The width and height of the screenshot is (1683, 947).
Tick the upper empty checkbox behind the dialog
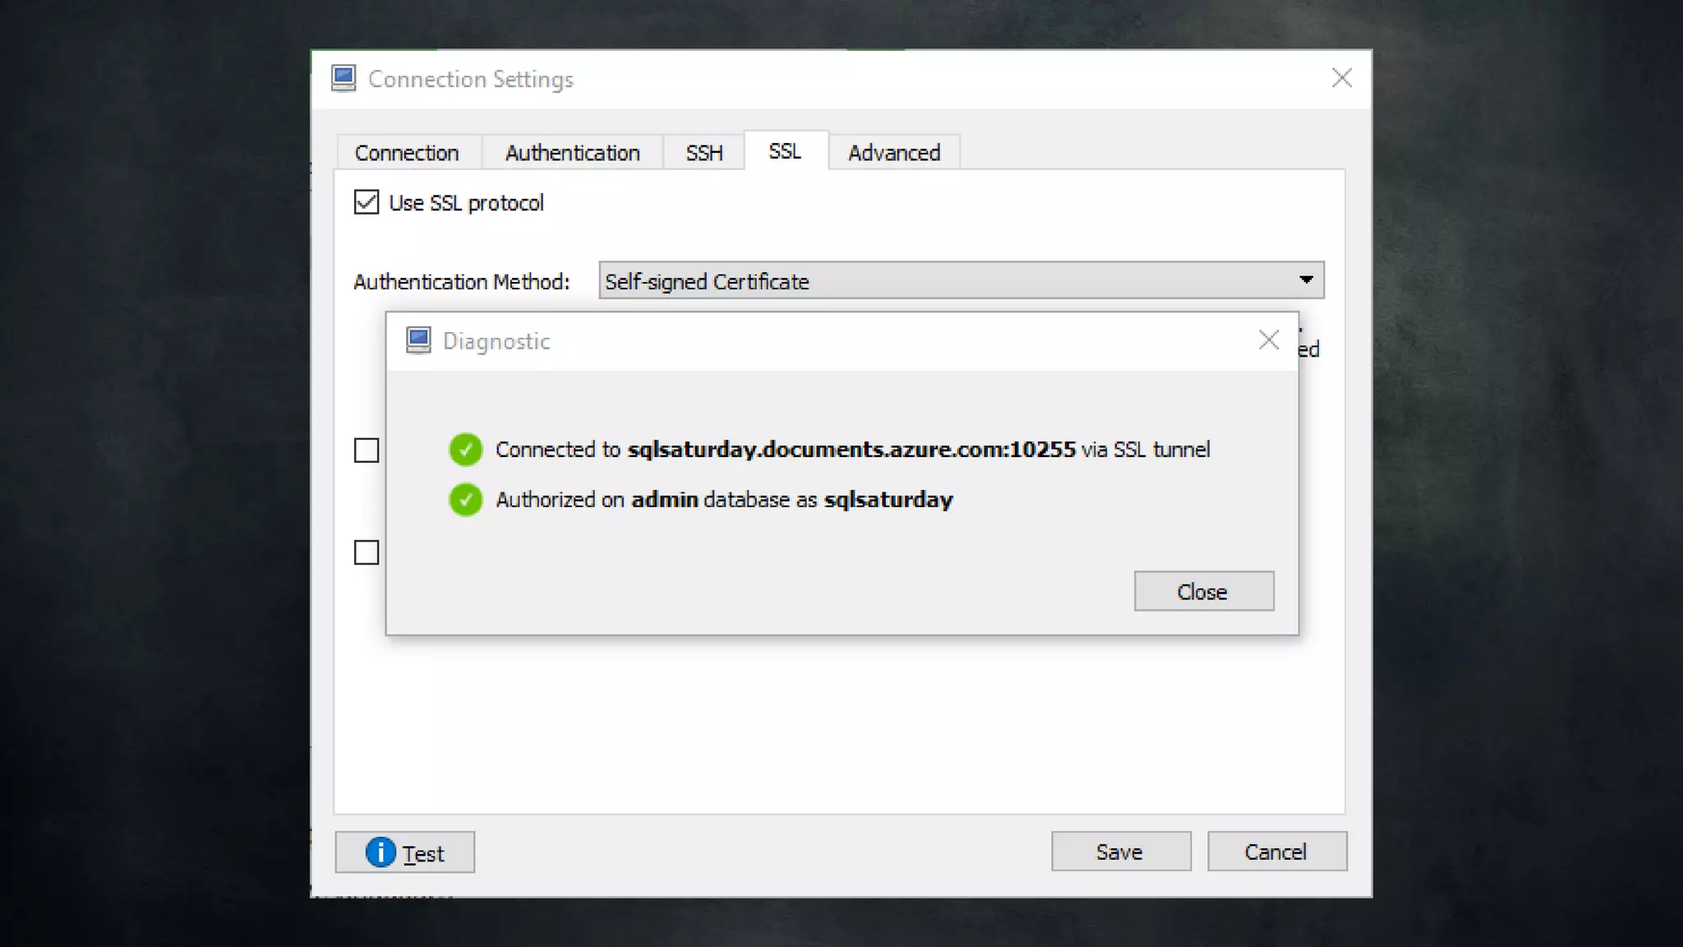pos(367,450)
